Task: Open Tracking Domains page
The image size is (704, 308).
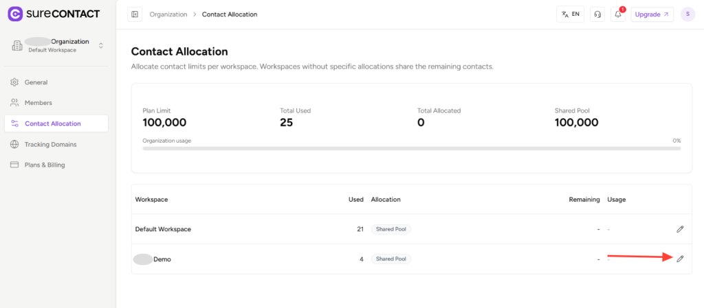Action: click(50, 145)
